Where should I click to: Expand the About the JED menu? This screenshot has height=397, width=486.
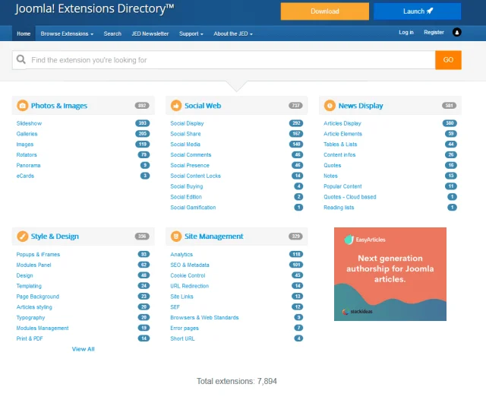(233, 33)
